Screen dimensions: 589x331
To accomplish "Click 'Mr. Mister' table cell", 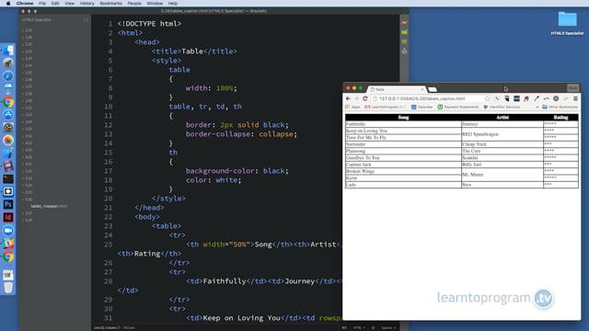I will click(x=502, y=175).
